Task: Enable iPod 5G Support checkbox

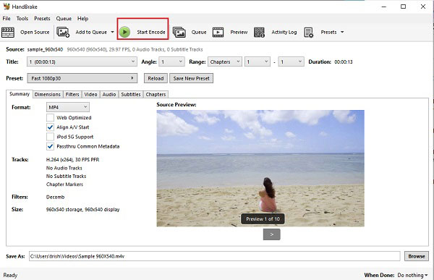Action: pyautogui.click(x=50, y=137)
